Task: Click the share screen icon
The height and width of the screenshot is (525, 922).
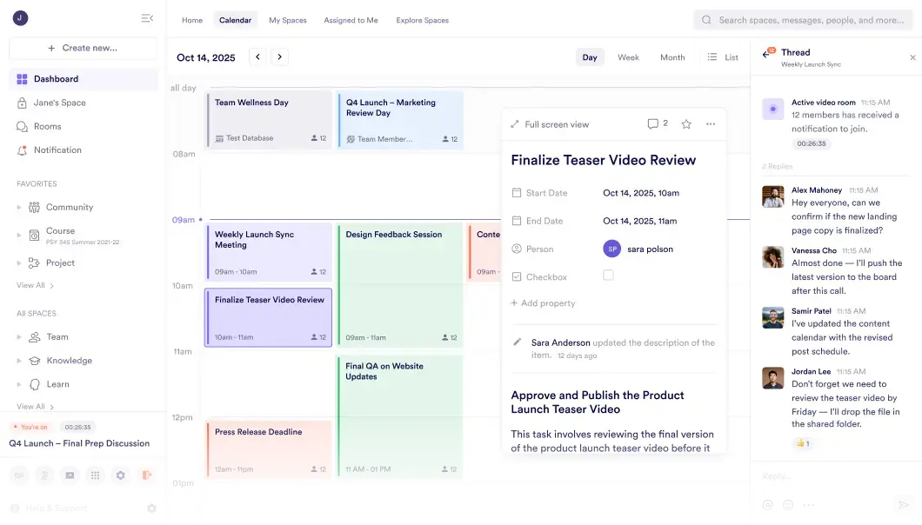Action: pyautogui.click(x=70, y=475)
